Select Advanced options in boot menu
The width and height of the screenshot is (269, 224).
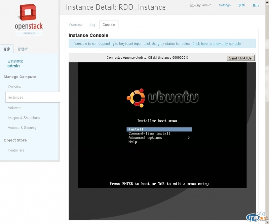[145, 138]
